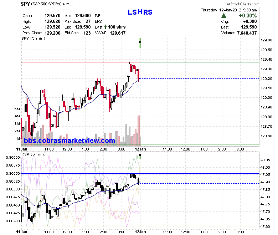Click the 128.80 price axis label

coord(266,117)
